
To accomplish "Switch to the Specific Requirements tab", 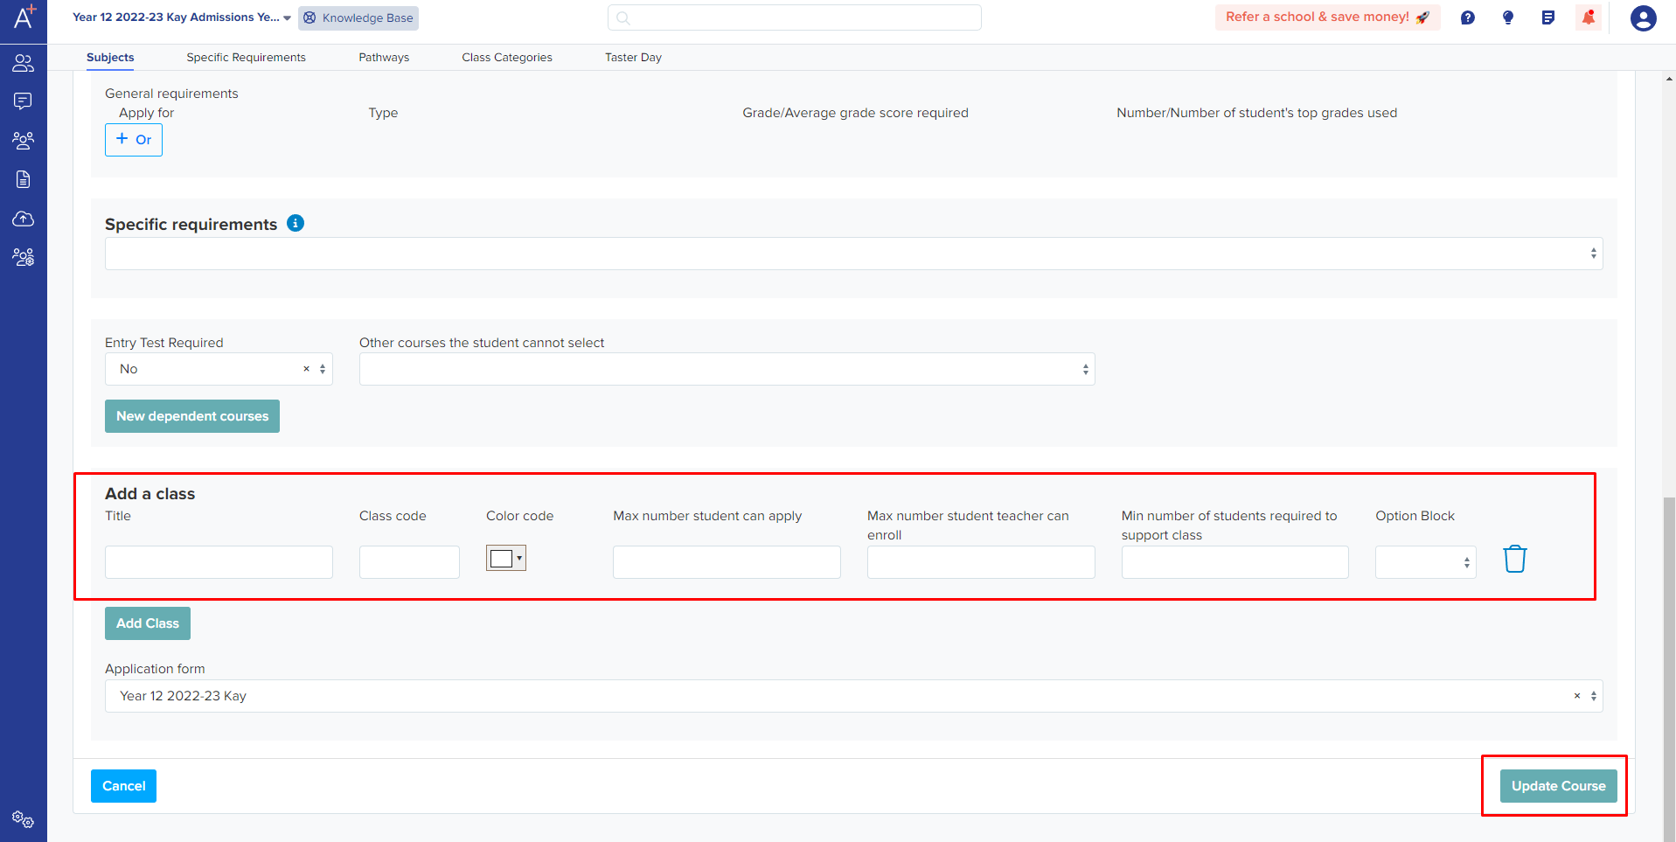I will (247, 58).
